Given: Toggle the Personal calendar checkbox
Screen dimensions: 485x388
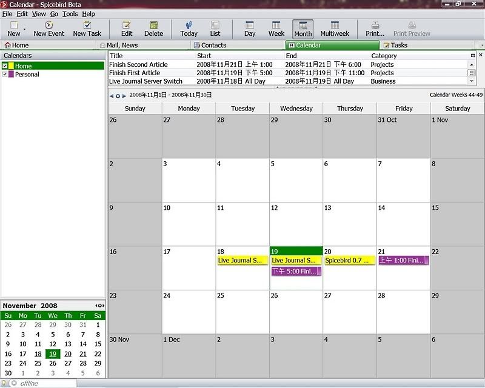Looking at the screenshot, I should point(5,74).
